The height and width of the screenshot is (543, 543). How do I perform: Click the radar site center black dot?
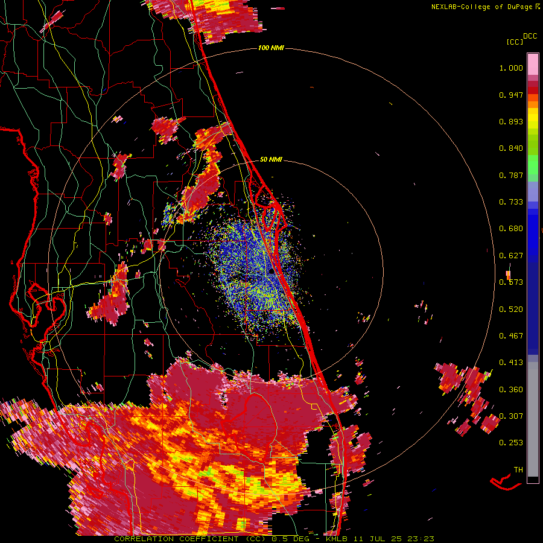[271, 272]
